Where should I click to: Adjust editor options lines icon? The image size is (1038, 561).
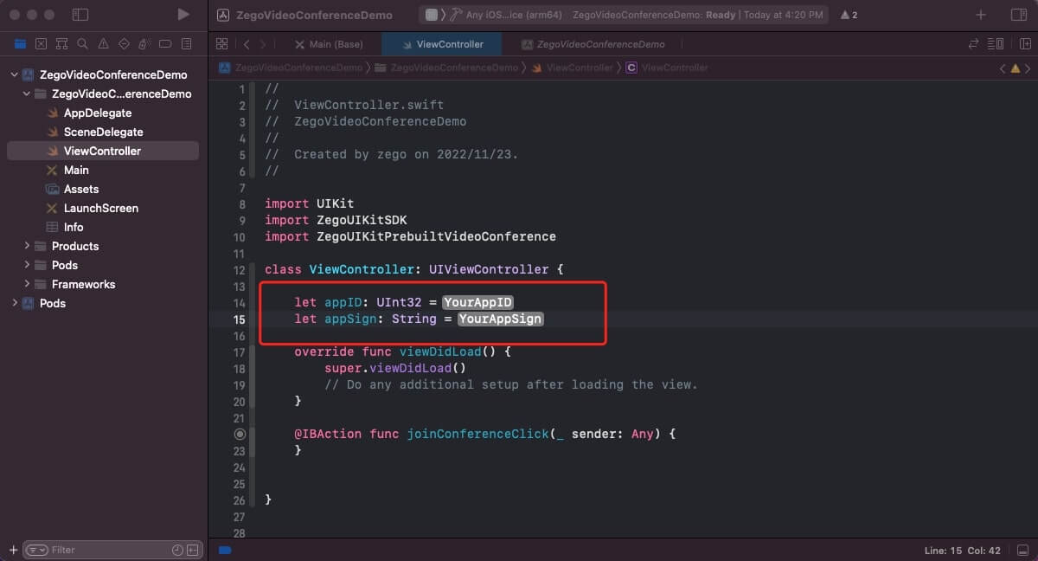click(997, 44)
